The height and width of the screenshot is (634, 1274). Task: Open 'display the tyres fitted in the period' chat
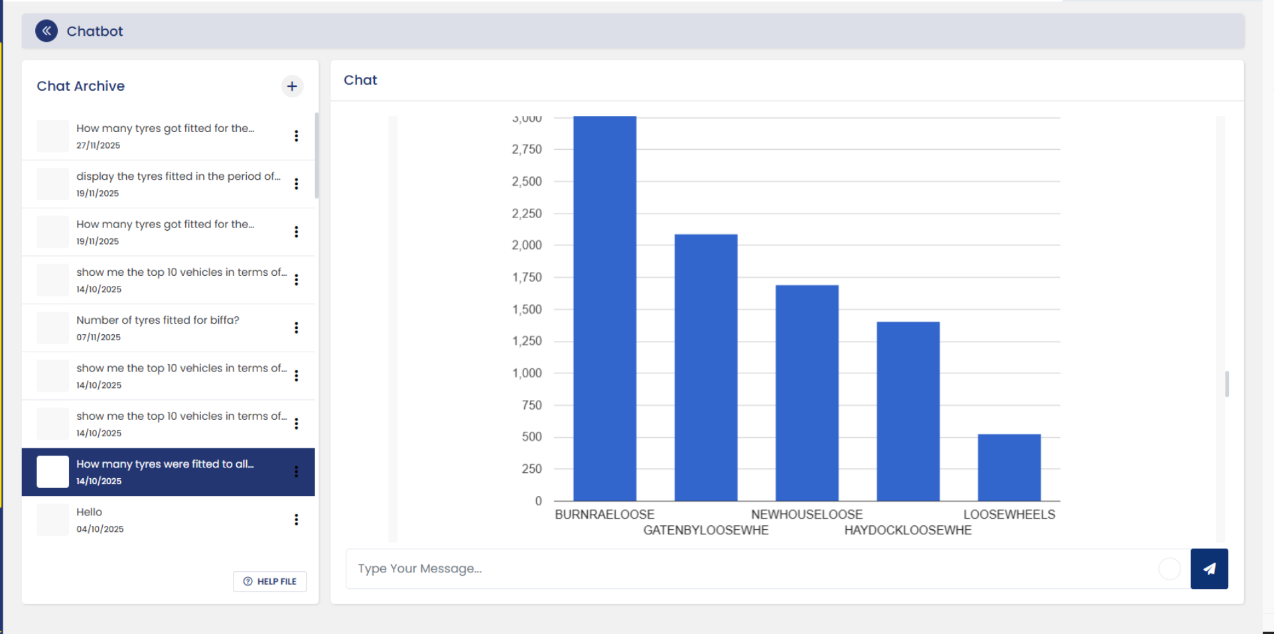[169, 184]
